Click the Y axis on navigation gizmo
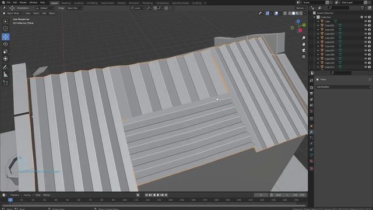 [304, 25]
